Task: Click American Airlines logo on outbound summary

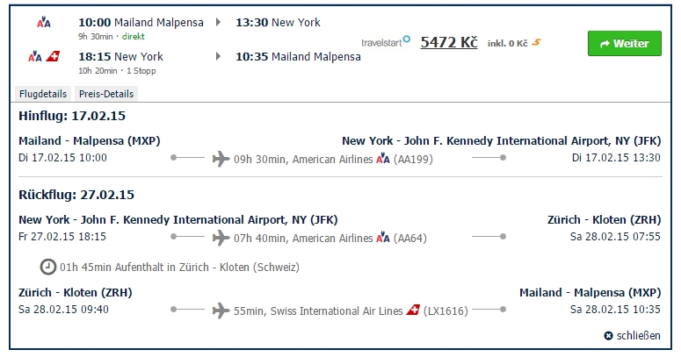Action: pos(44,22)
